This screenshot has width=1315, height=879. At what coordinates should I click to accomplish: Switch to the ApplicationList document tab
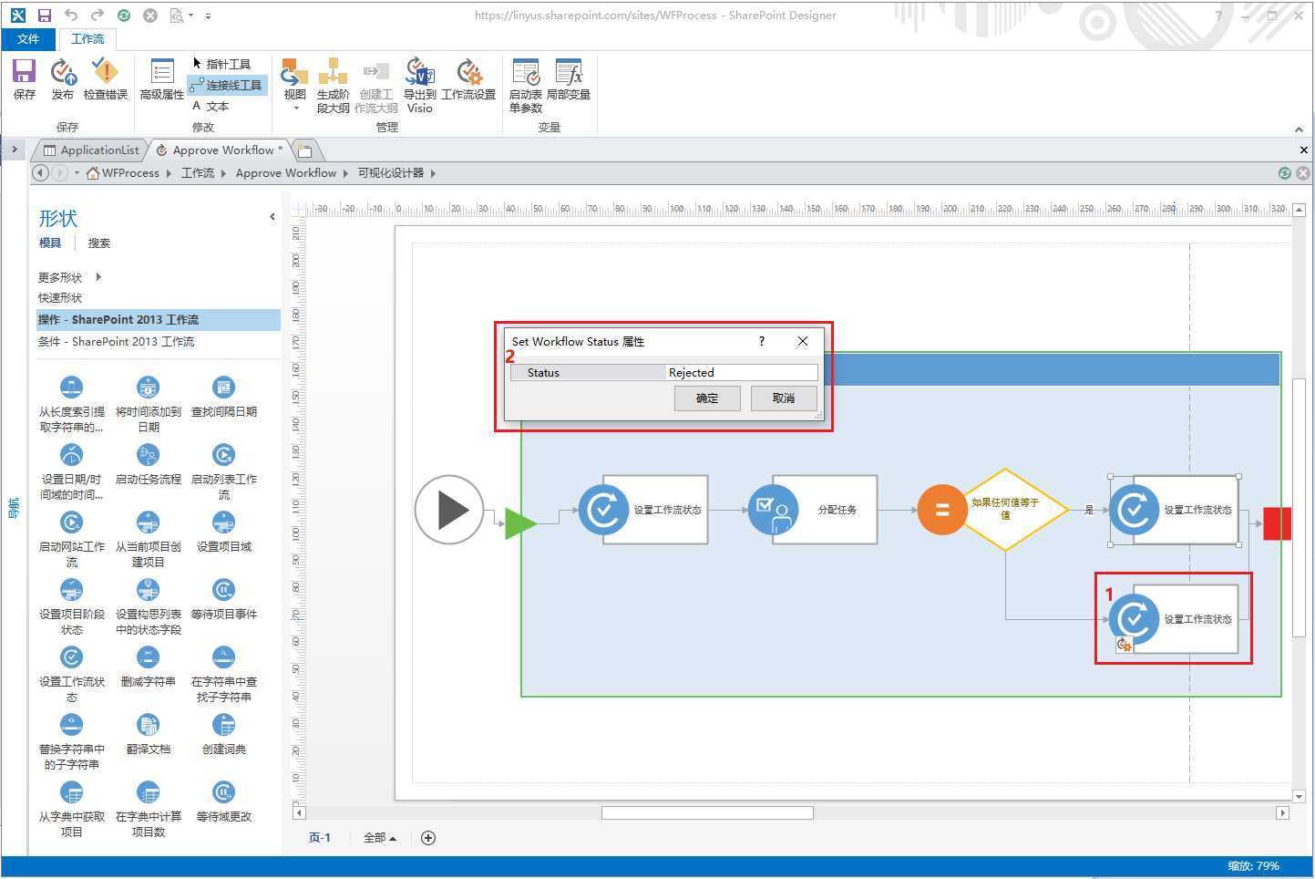pyautogui.click(x=91, y=150)
